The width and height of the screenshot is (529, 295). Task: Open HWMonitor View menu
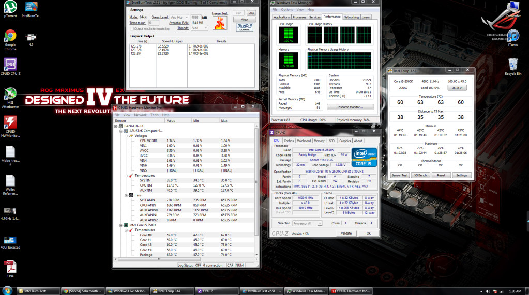127,115
